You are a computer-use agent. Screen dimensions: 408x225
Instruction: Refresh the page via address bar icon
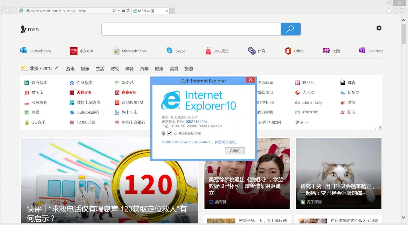pos(128,10)
